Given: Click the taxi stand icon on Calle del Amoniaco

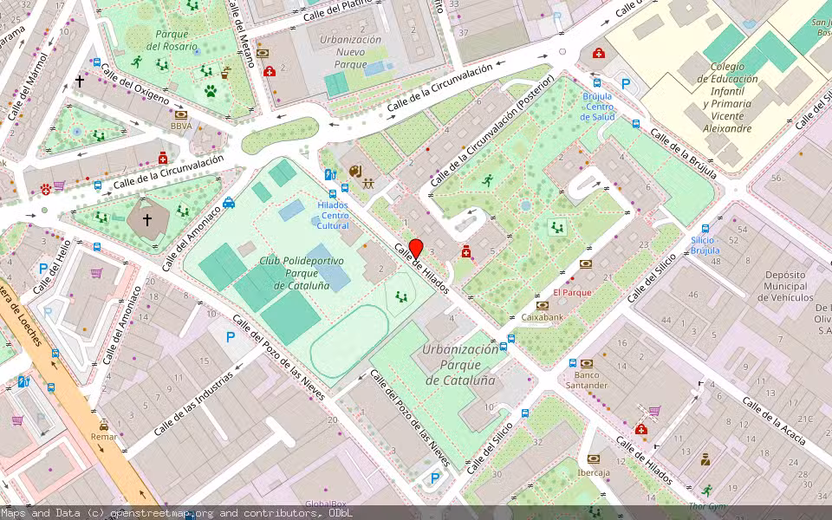Looking at the screenshot, I should pos(229,203).
